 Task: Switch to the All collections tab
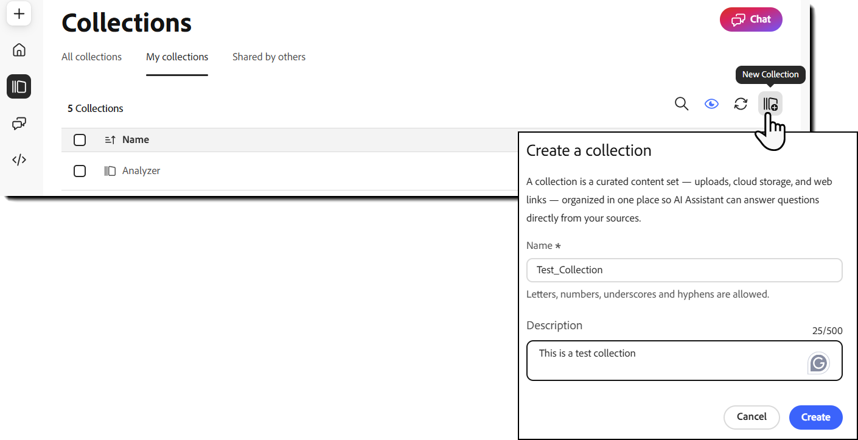(x=91, y=57)
